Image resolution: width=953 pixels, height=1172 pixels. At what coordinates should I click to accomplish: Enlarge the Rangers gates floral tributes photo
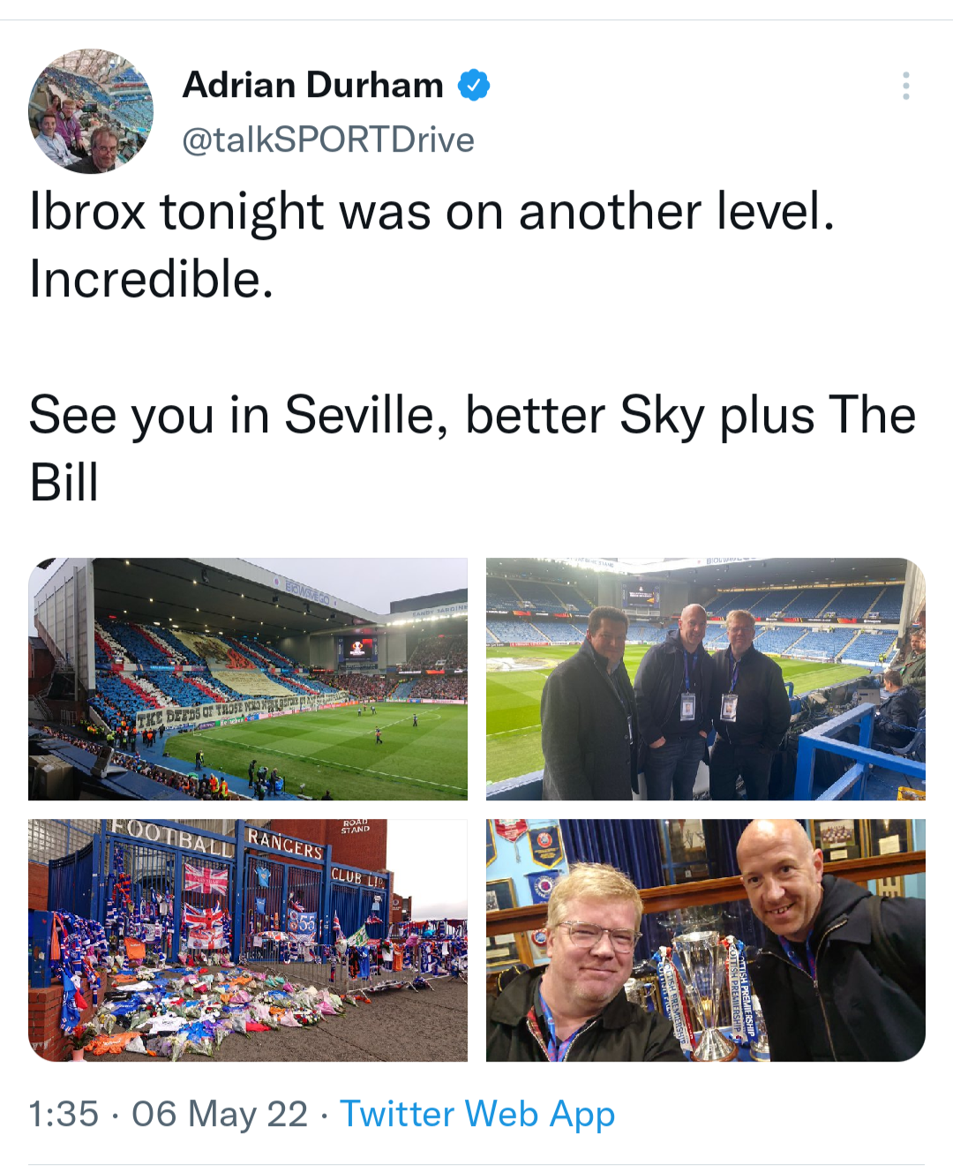coord(248,940)
